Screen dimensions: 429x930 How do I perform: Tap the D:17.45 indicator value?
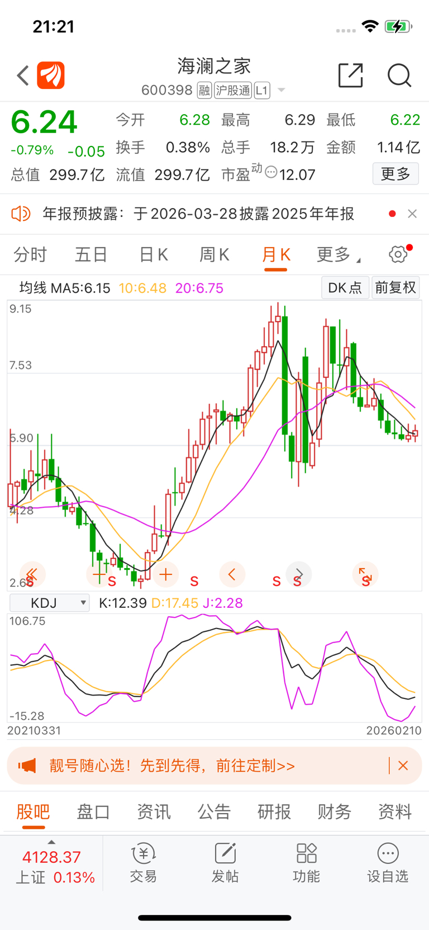(175, 603)
